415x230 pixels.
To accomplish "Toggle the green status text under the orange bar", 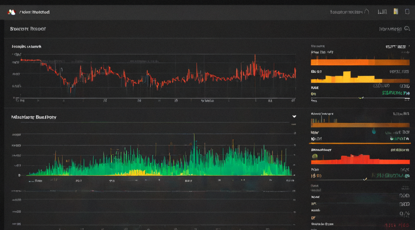I will [x=399, y=139].
